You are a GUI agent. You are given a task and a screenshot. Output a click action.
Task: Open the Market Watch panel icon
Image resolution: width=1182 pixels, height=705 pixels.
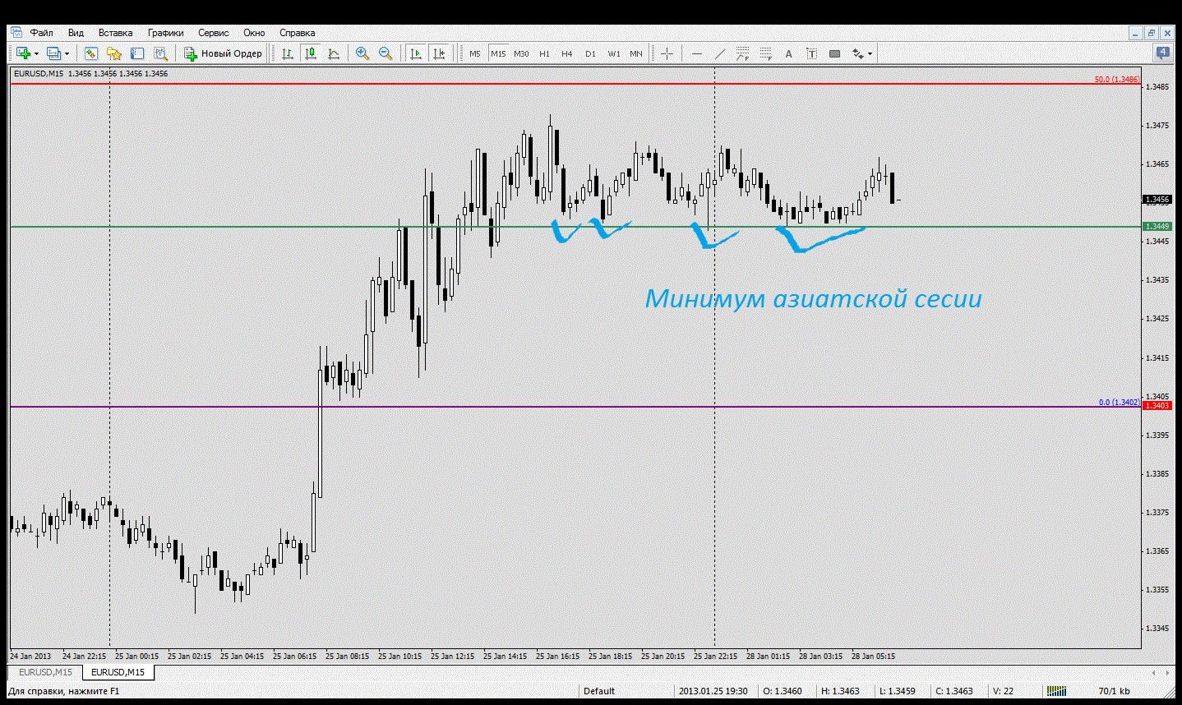[x=91, y=53]
